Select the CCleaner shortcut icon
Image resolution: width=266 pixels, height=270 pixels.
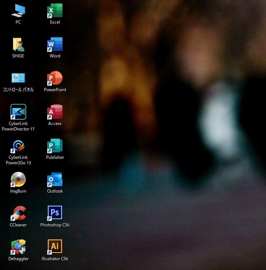[x=18, y=213]
